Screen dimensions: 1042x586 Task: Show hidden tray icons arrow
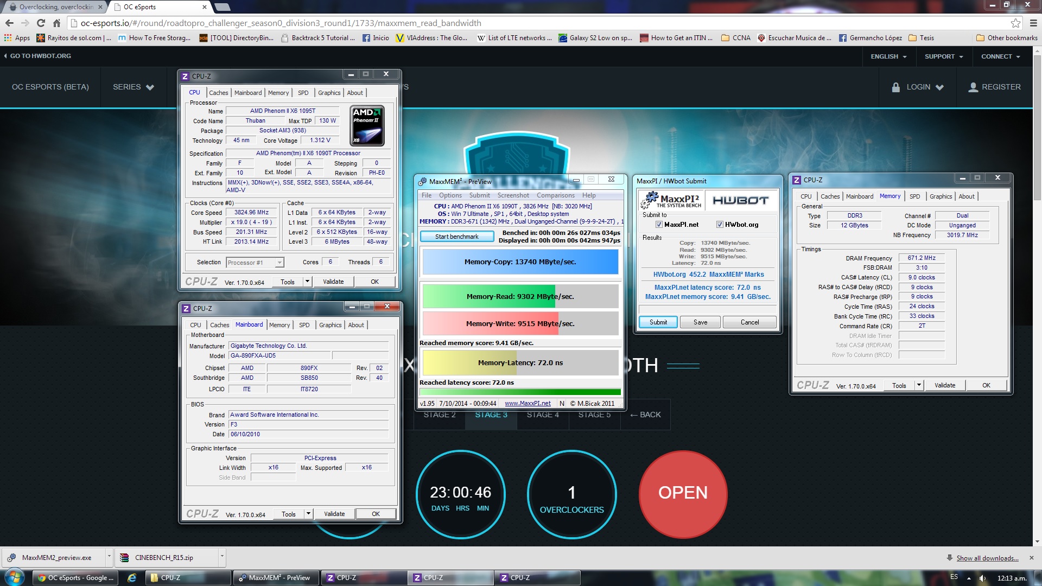click(969, 578)
